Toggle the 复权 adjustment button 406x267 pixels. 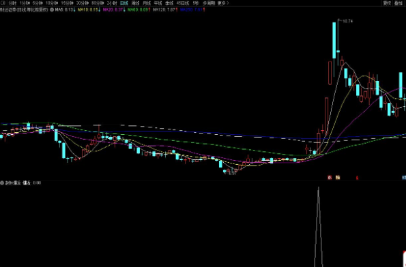(387, 3)
